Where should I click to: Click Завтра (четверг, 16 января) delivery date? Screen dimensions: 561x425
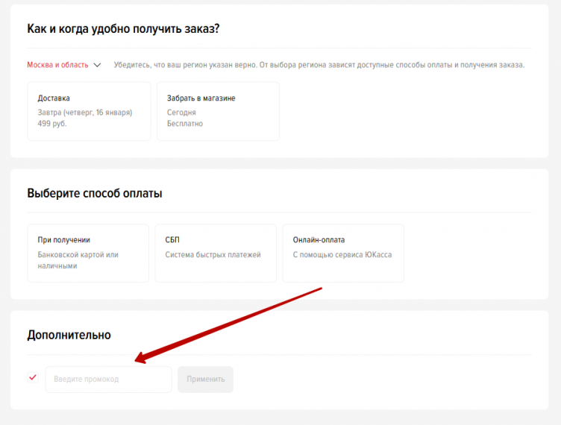pos(85,113)
